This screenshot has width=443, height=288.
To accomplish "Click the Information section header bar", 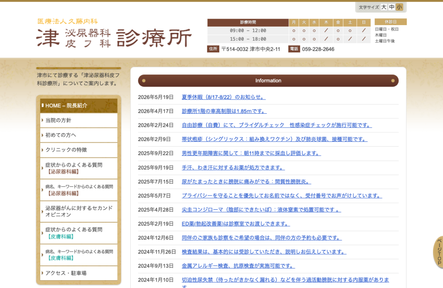I will click(268, 81).
